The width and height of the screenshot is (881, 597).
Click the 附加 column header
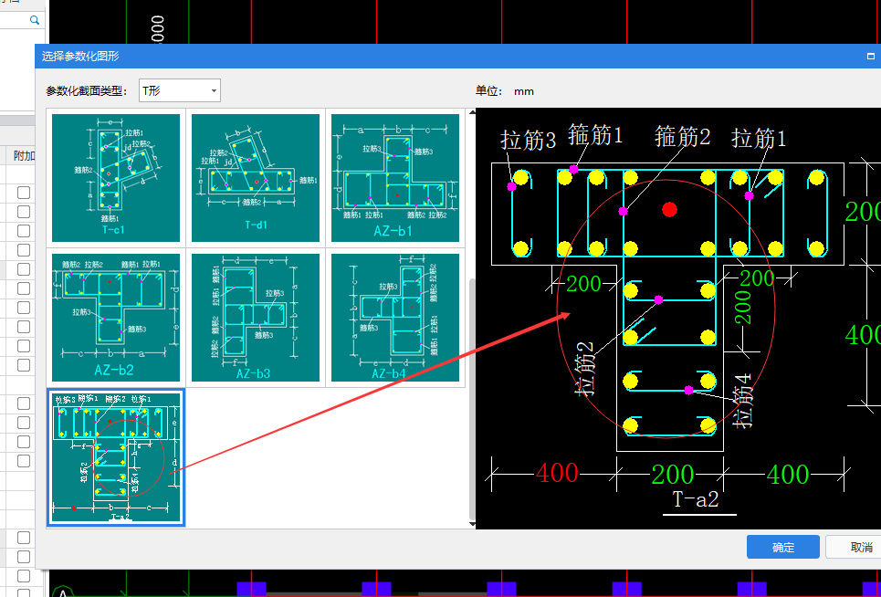(x=24, y=155)
